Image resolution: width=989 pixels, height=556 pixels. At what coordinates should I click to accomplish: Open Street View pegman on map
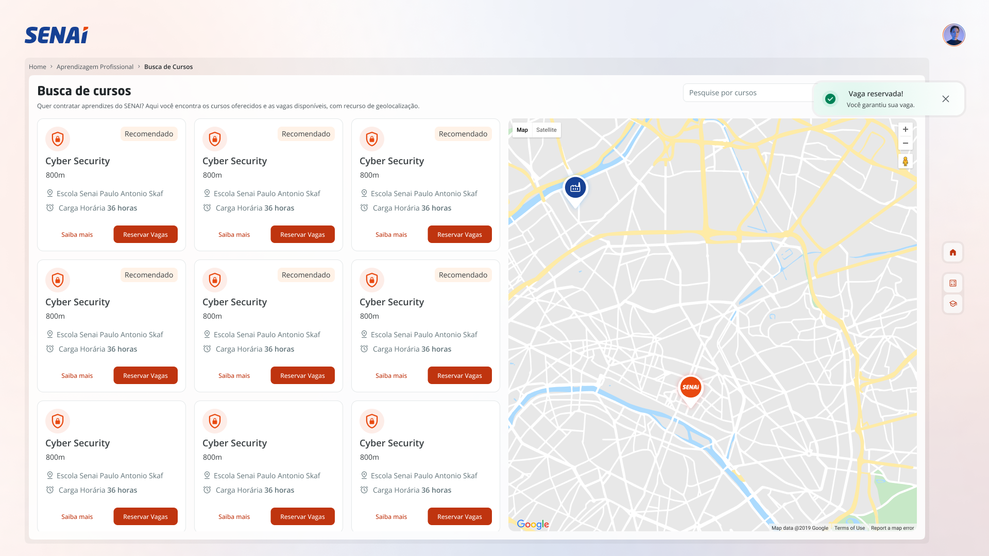pos(905,161)
